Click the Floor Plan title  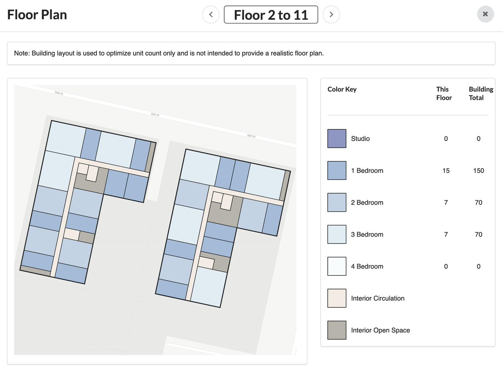37,15
